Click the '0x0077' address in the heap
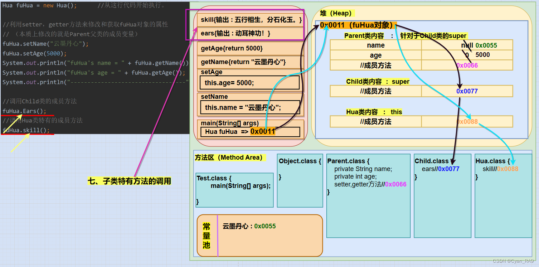The width and height of the screenshot is (539, 267). pos(467,91)
